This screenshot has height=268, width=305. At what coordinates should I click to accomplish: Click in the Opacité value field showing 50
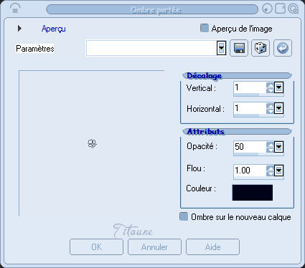(250, 147)
